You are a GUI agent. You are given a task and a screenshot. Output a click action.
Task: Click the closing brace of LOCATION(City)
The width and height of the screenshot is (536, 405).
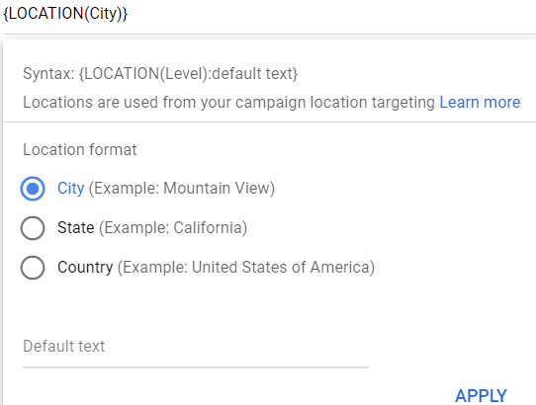[x=125, y=14]
